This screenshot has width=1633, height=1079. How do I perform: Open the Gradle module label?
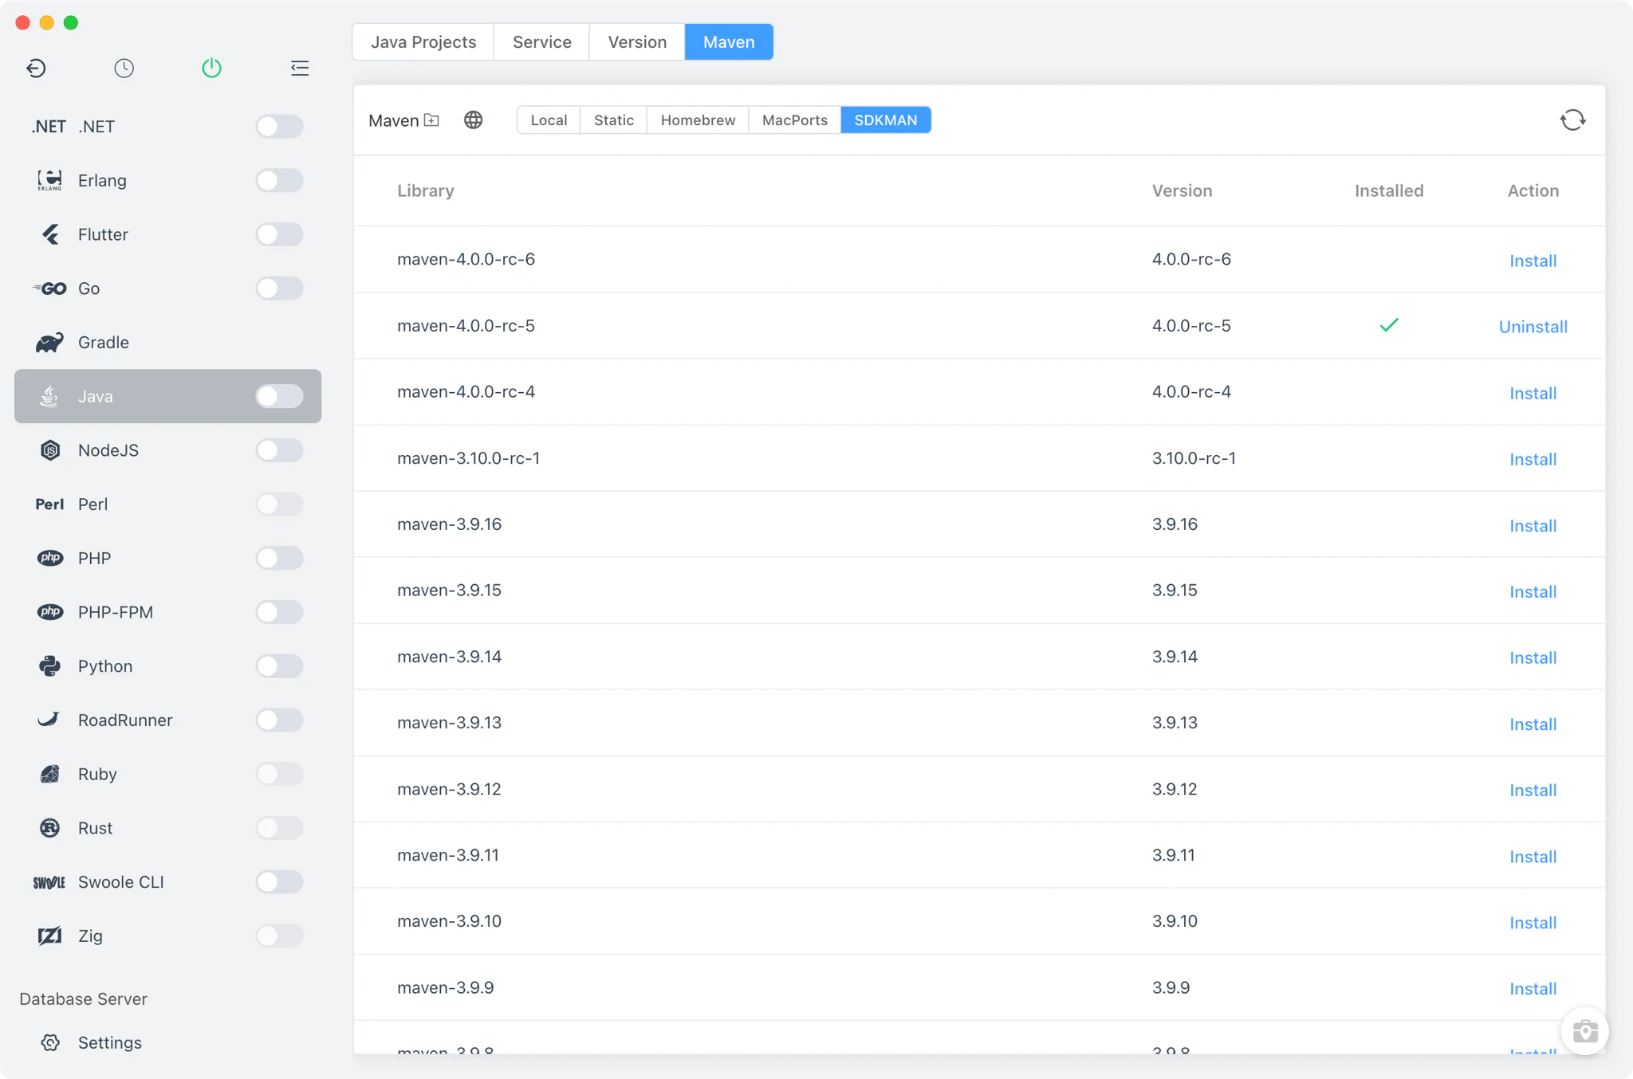[104, 343]
